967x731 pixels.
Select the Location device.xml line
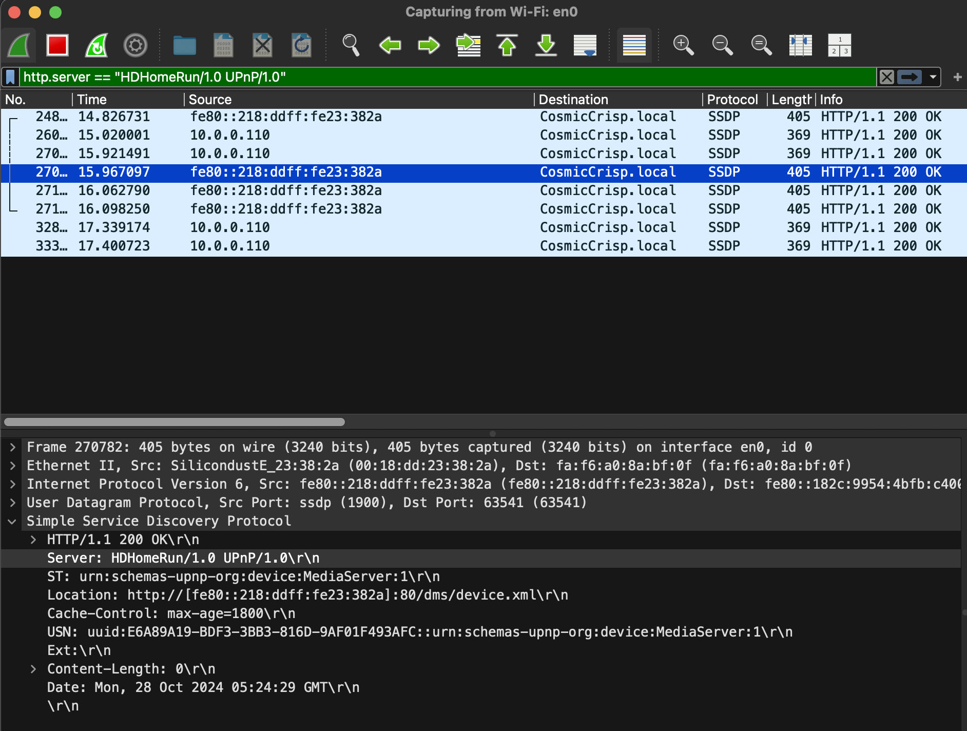(x=481, y=595)
